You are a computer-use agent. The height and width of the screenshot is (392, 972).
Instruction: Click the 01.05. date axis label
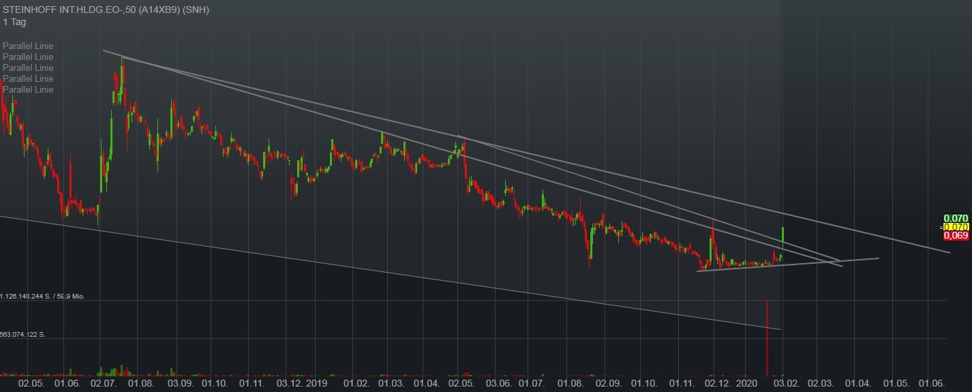(x=895, y=385)
